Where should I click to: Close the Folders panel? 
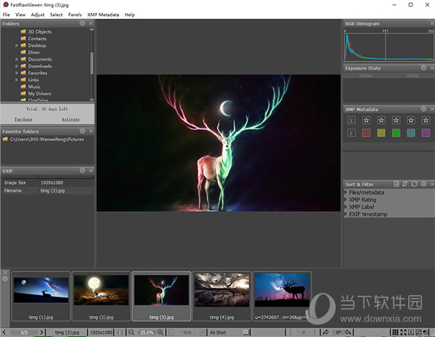coord(91,23)
